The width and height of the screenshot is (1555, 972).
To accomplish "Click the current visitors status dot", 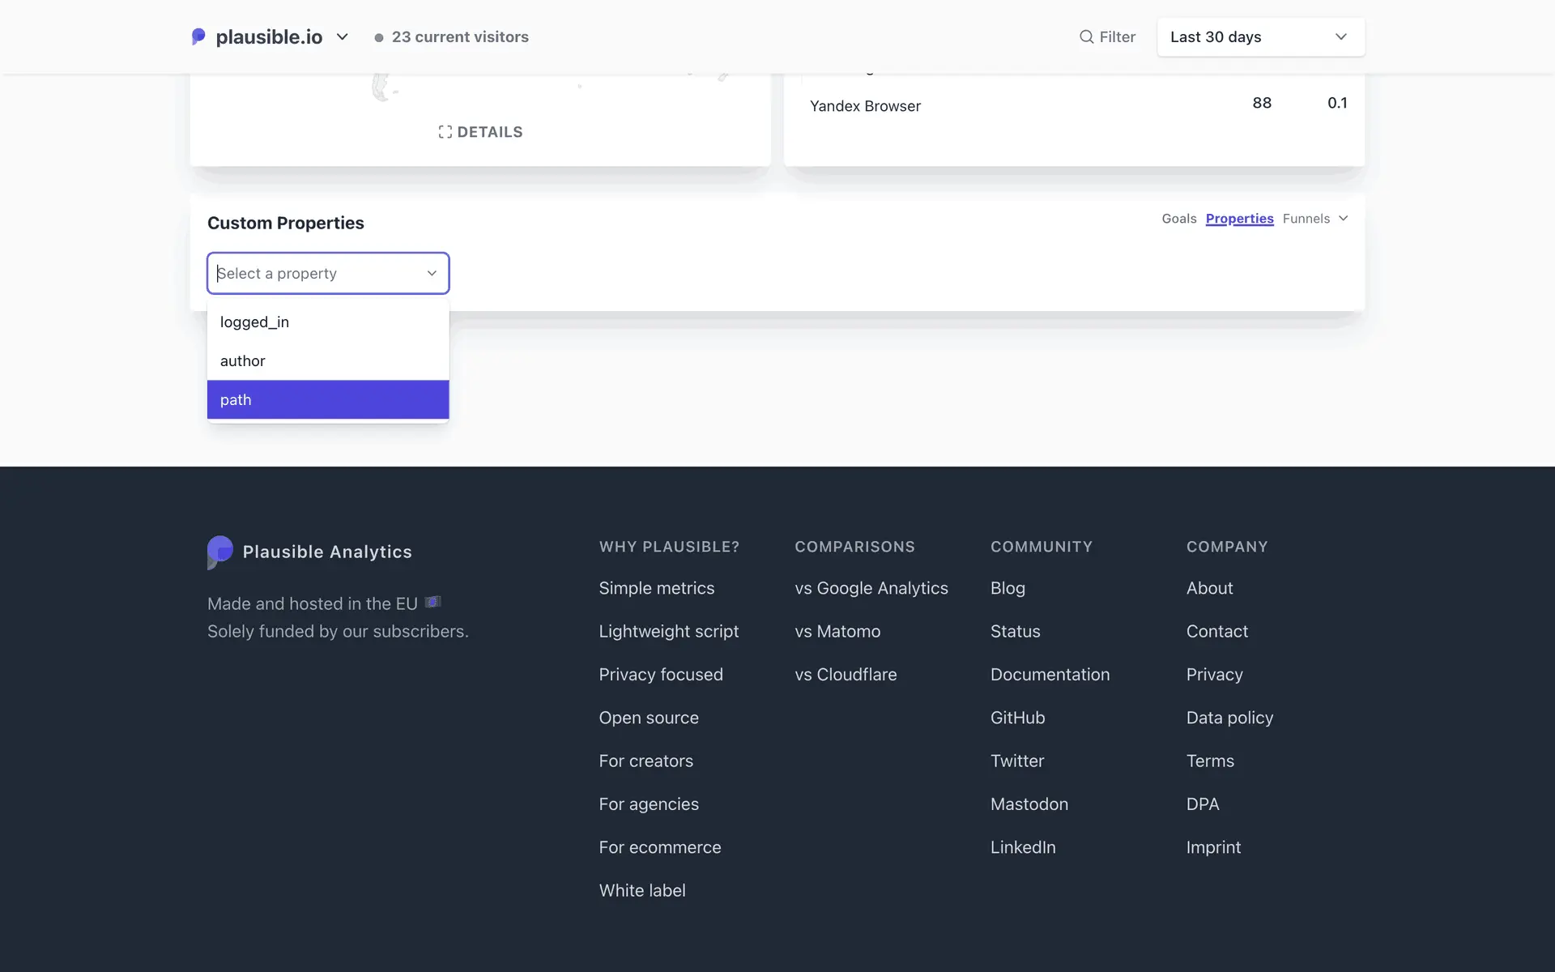I will tap(378, 37).
